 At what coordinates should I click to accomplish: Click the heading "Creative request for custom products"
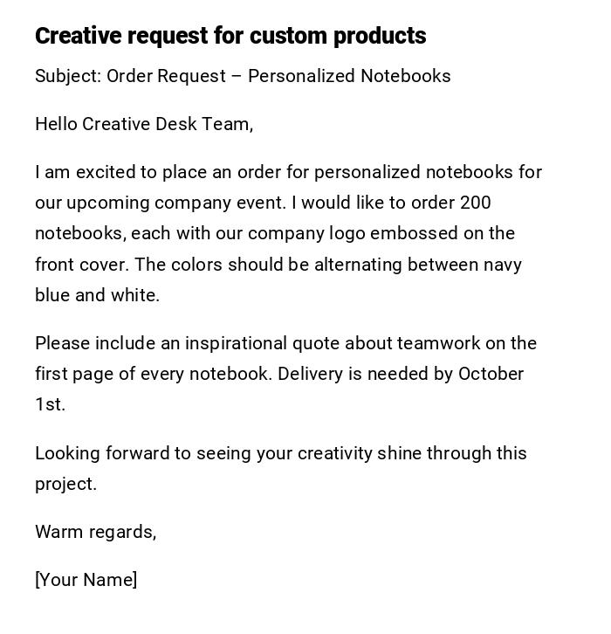click(230, 36)
